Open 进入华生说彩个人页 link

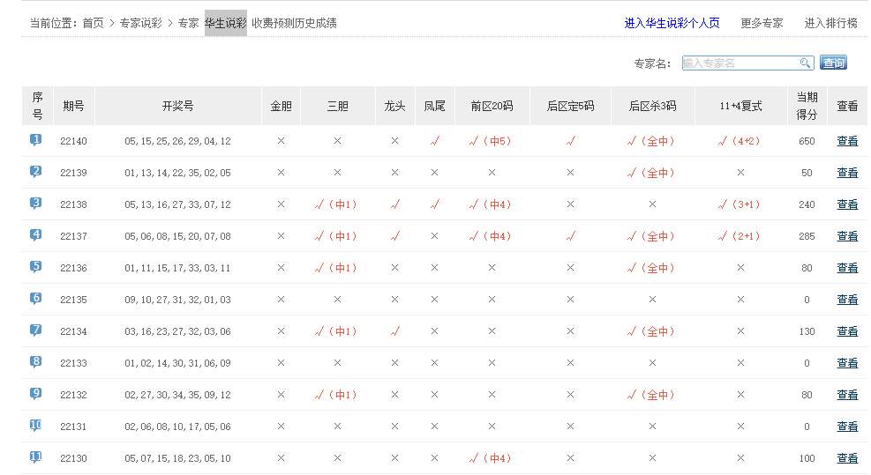click(x=672, y=23)
